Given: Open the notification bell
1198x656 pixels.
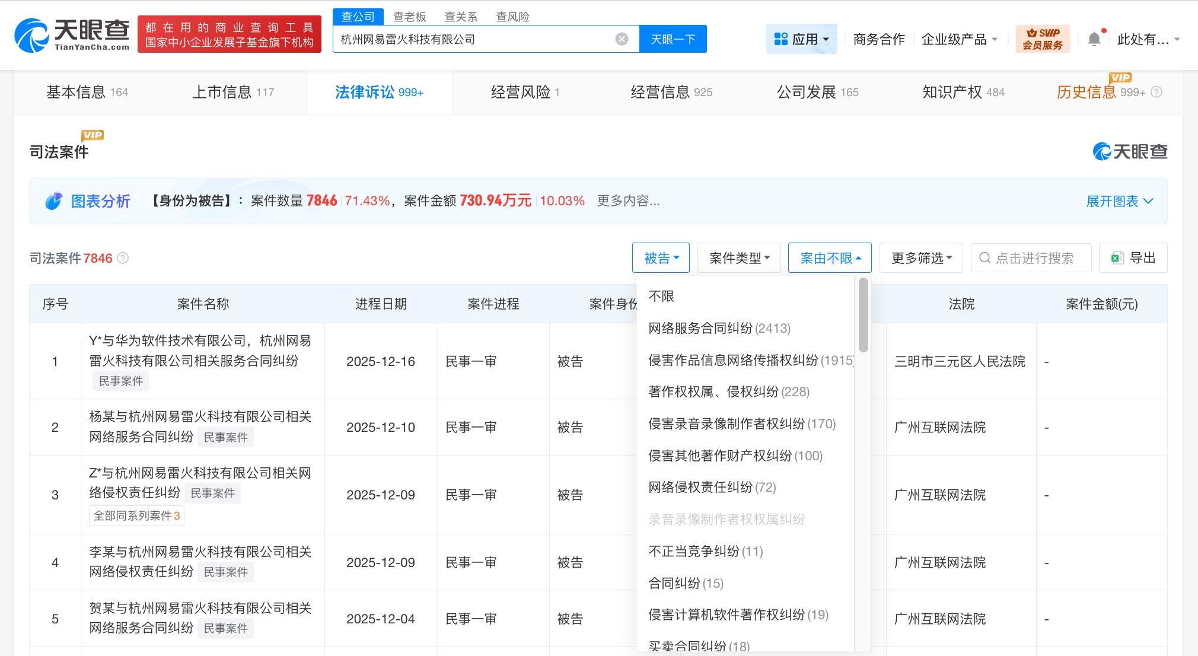Looking at the screenshot, I should tap(1094, 39).
